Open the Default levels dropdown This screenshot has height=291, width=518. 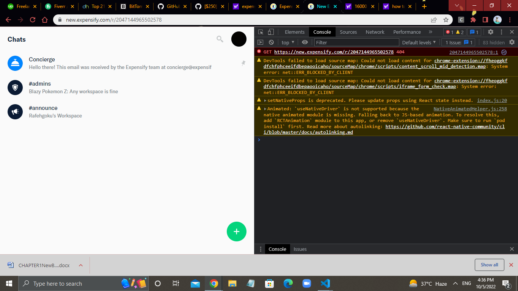pos(419,42)
